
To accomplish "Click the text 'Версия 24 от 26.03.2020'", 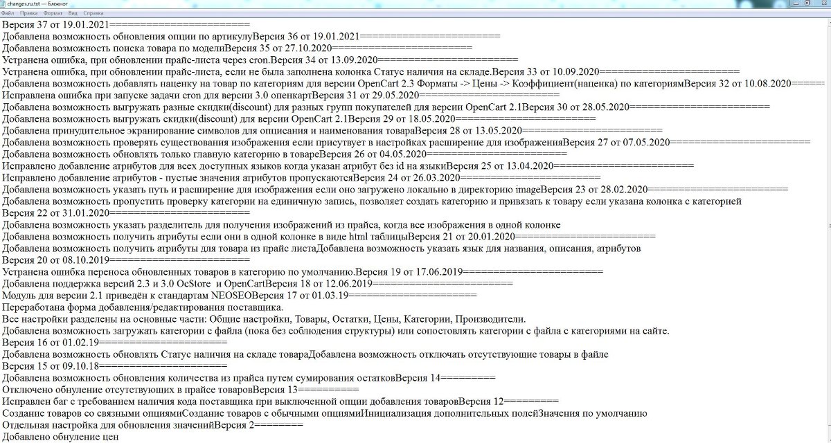I will point(408,177).
